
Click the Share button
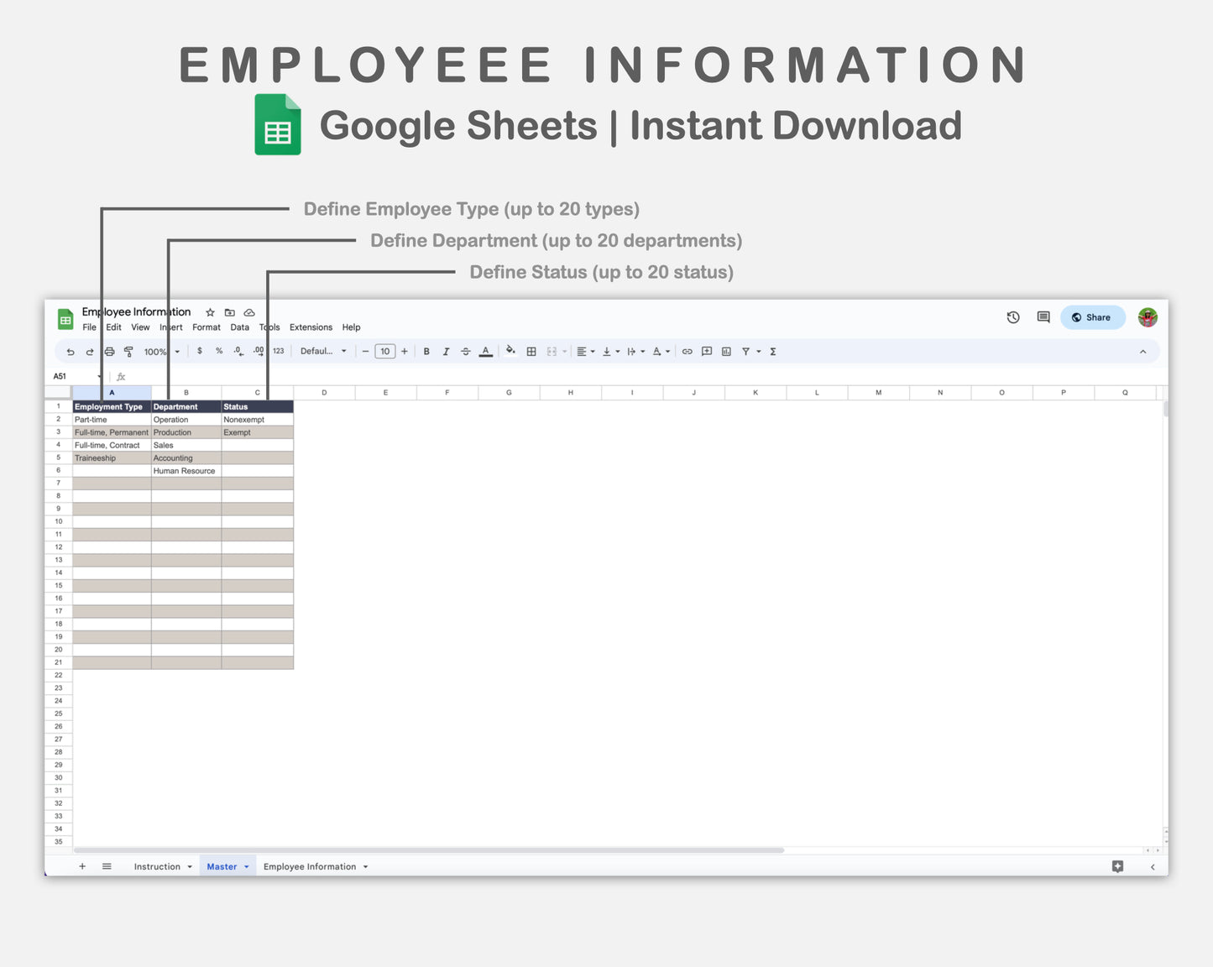1092,317
